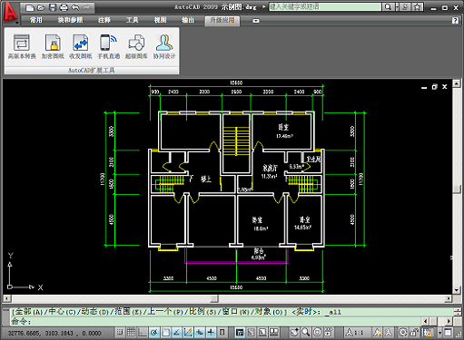Viewport: 464px width, 340px height.
Task: Open the Communication Center satellite icon
Action: point(406,7)
